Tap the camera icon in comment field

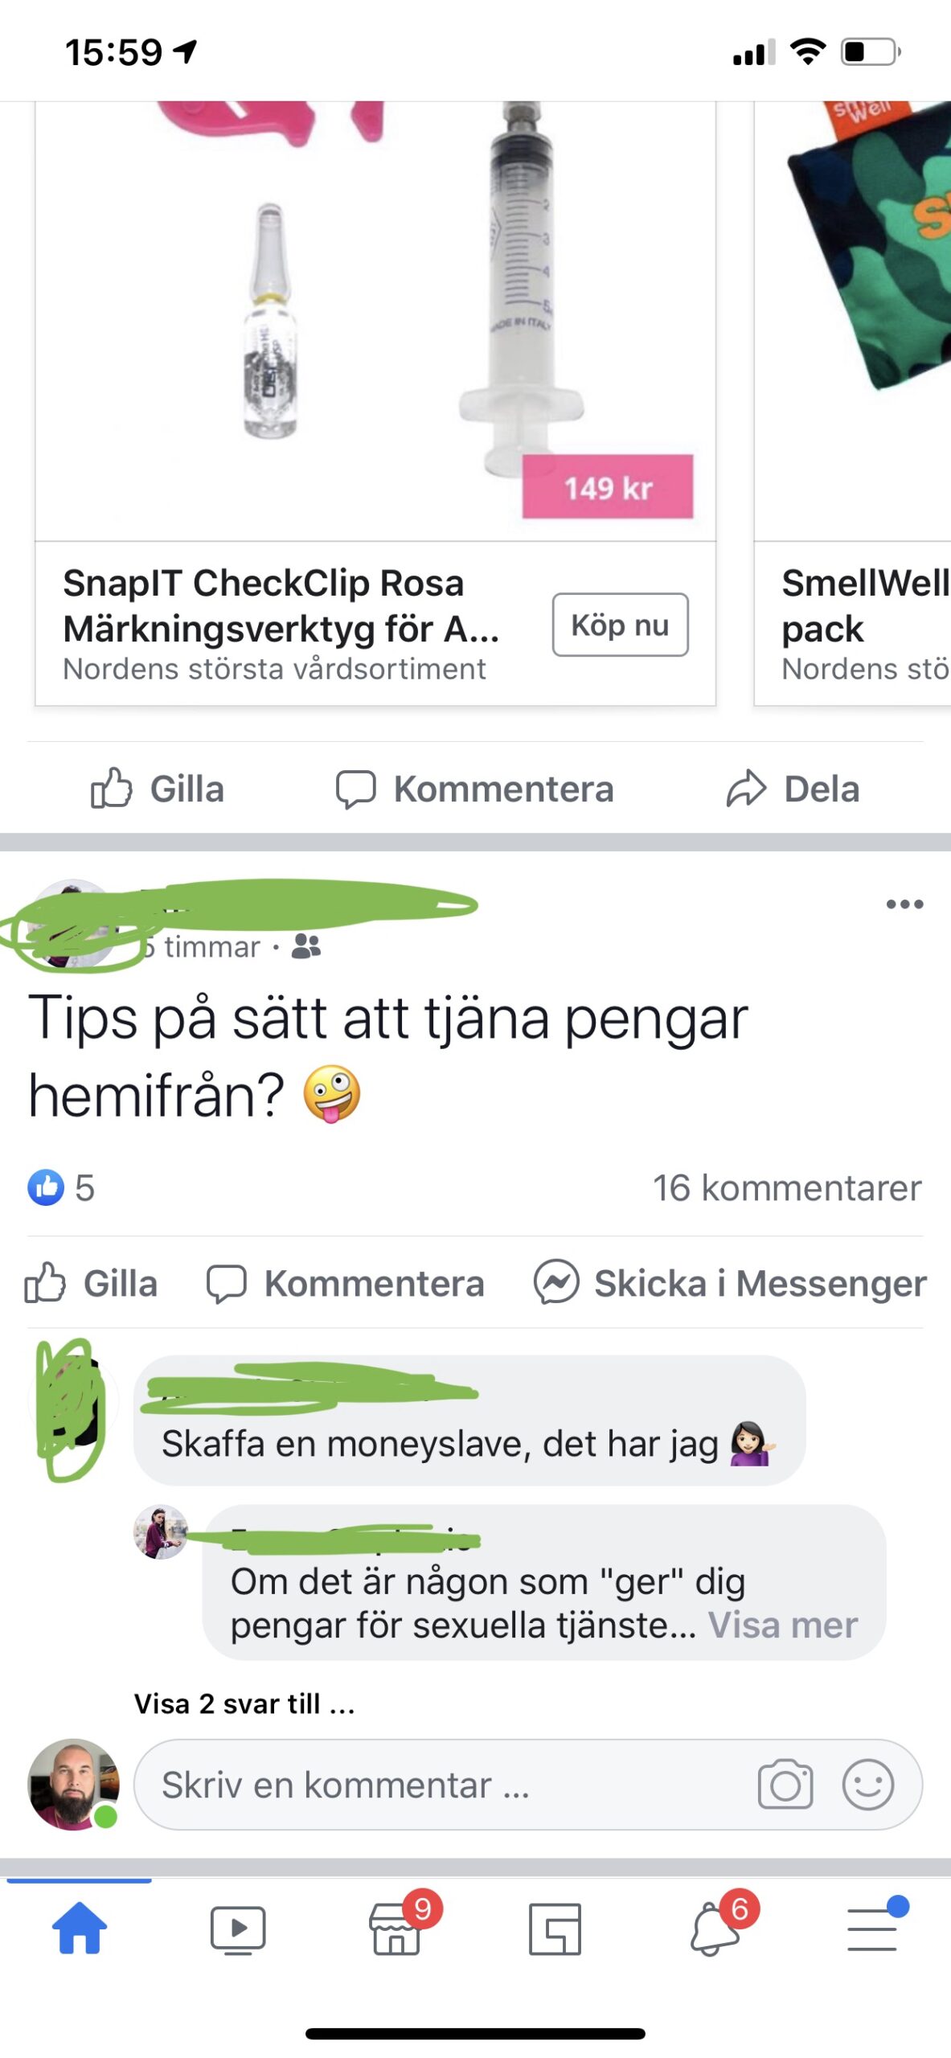(785, 1785)
